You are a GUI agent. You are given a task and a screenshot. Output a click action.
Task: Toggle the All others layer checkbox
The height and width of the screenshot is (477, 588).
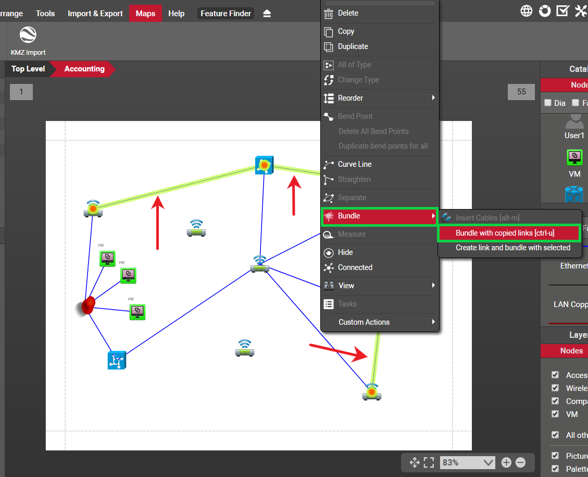tap(555, 435)
